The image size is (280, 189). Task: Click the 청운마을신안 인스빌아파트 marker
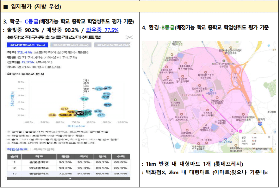click(x=199, y=143)
